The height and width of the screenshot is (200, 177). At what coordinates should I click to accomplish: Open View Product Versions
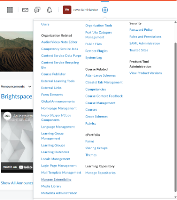click(x=146, y=73)
